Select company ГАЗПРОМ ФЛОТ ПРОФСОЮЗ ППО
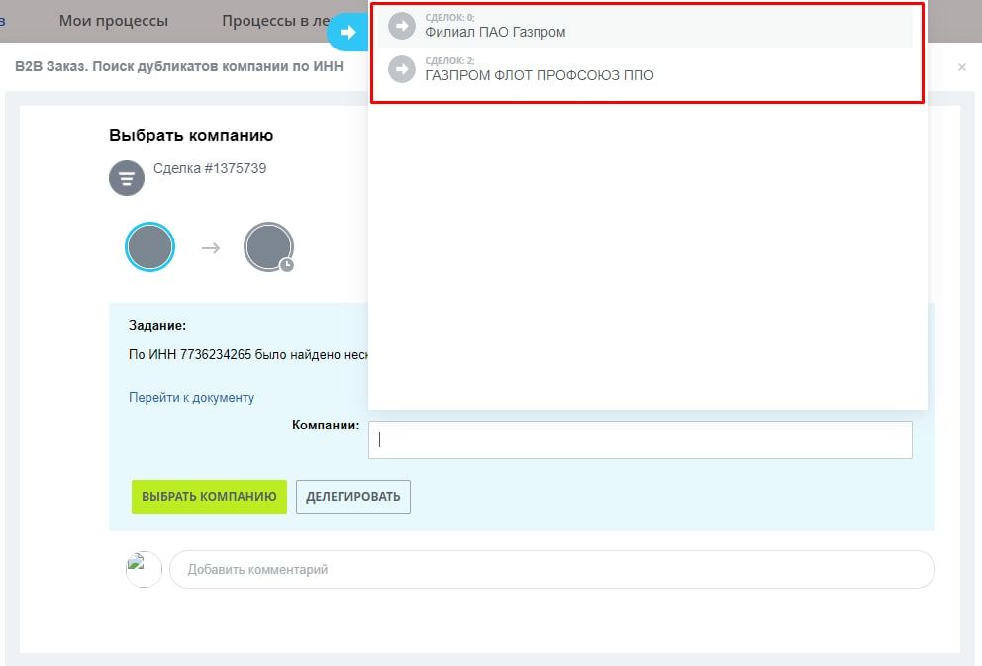Screen dimensions: 982x666 (645, 69)
